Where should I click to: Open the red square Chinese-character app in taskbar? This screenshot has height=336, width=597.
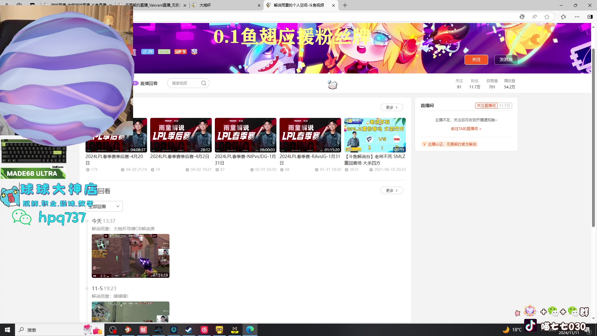tap(143, 330)
